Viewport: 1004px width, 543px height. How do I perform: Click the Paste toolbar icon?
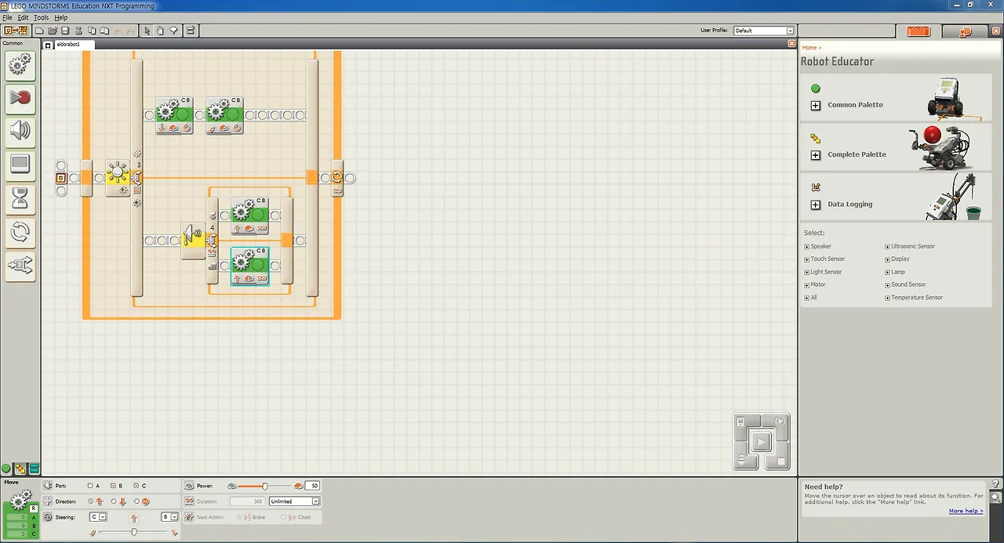[104, 31]
